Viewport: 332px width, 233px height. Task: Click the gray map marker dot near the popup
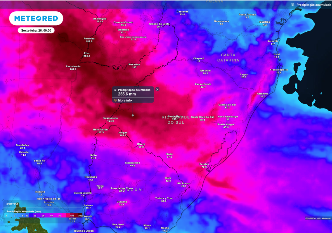(x=133, y=115)
